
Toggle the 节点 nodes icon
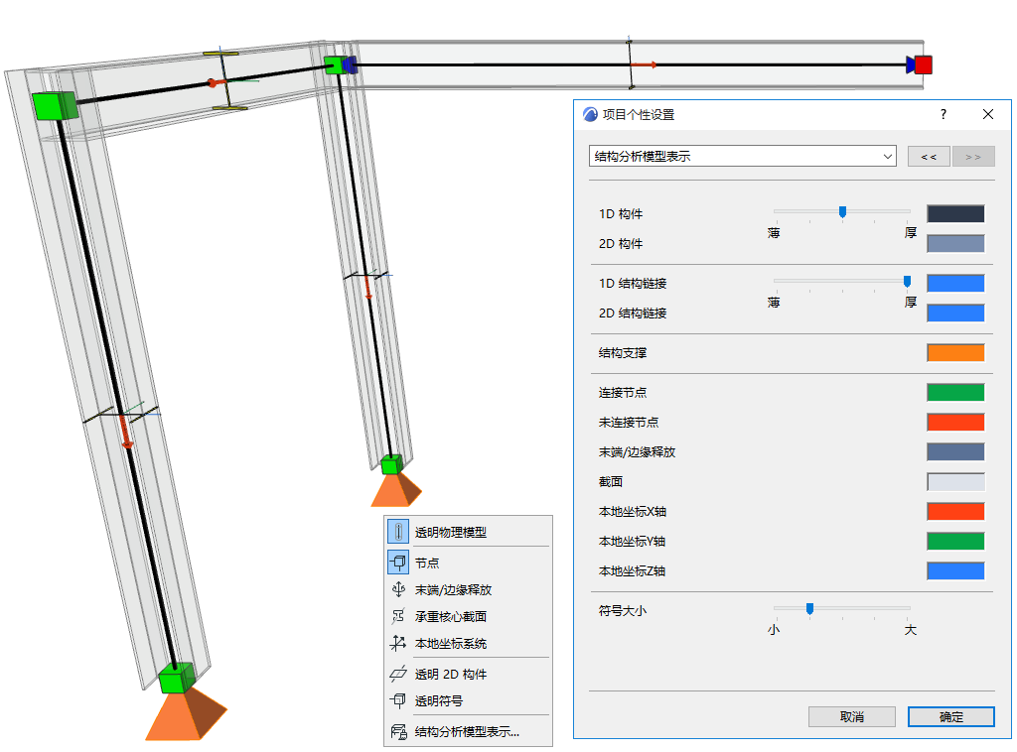point(398,563)
